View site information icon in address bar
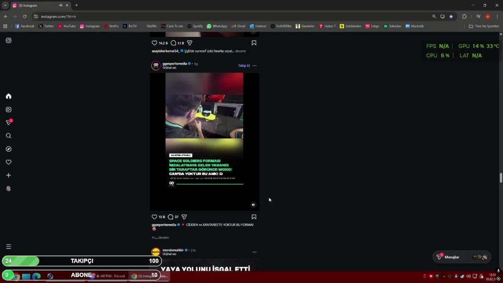Screen dimensions: 503x283 pyautogui.click(x=36, y=17)
